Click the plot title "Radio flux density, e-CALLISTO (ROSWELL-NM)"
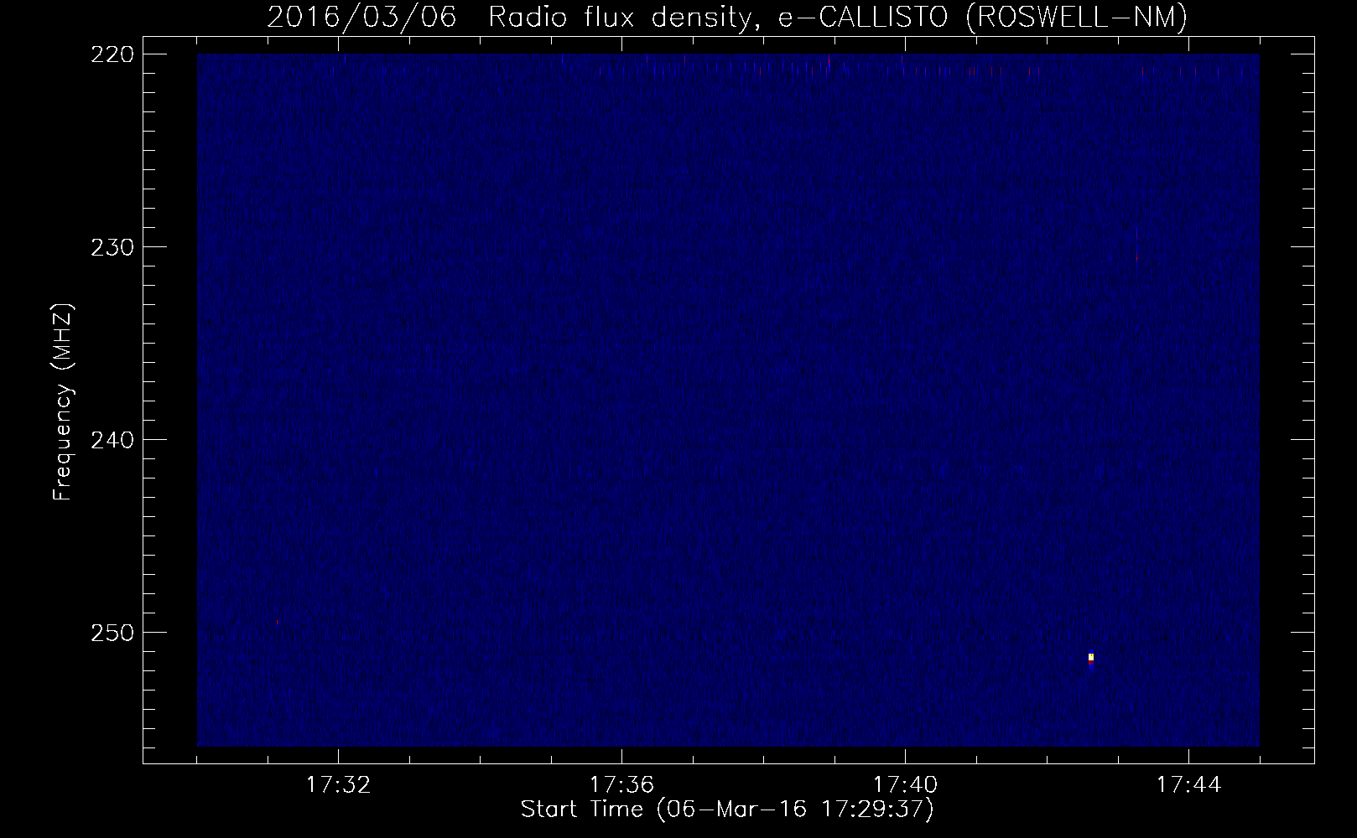 point(838,18)
